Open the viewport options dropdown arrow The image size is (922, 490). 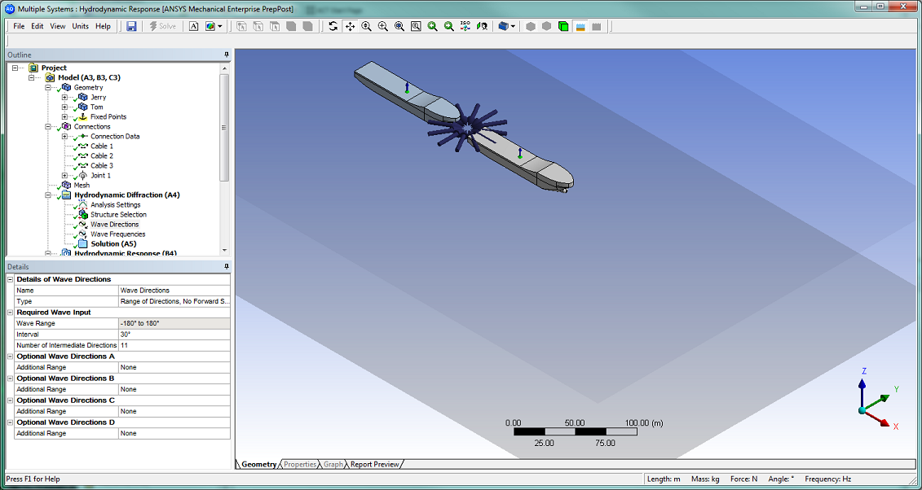(x=513, y=26)
